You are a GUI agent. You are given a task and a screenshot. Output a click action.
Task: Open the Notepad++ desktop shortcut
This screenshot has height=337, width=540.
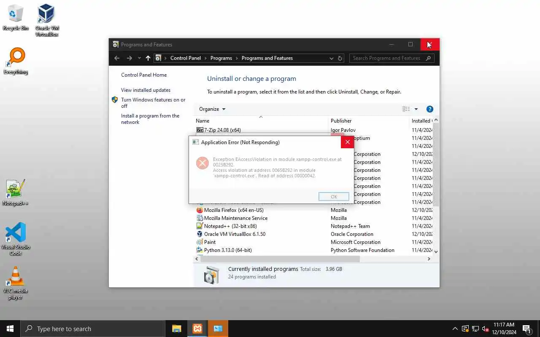16,193
